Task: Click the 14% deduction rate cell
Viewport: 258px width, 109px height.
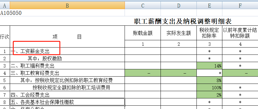Action: coord(209,66)
